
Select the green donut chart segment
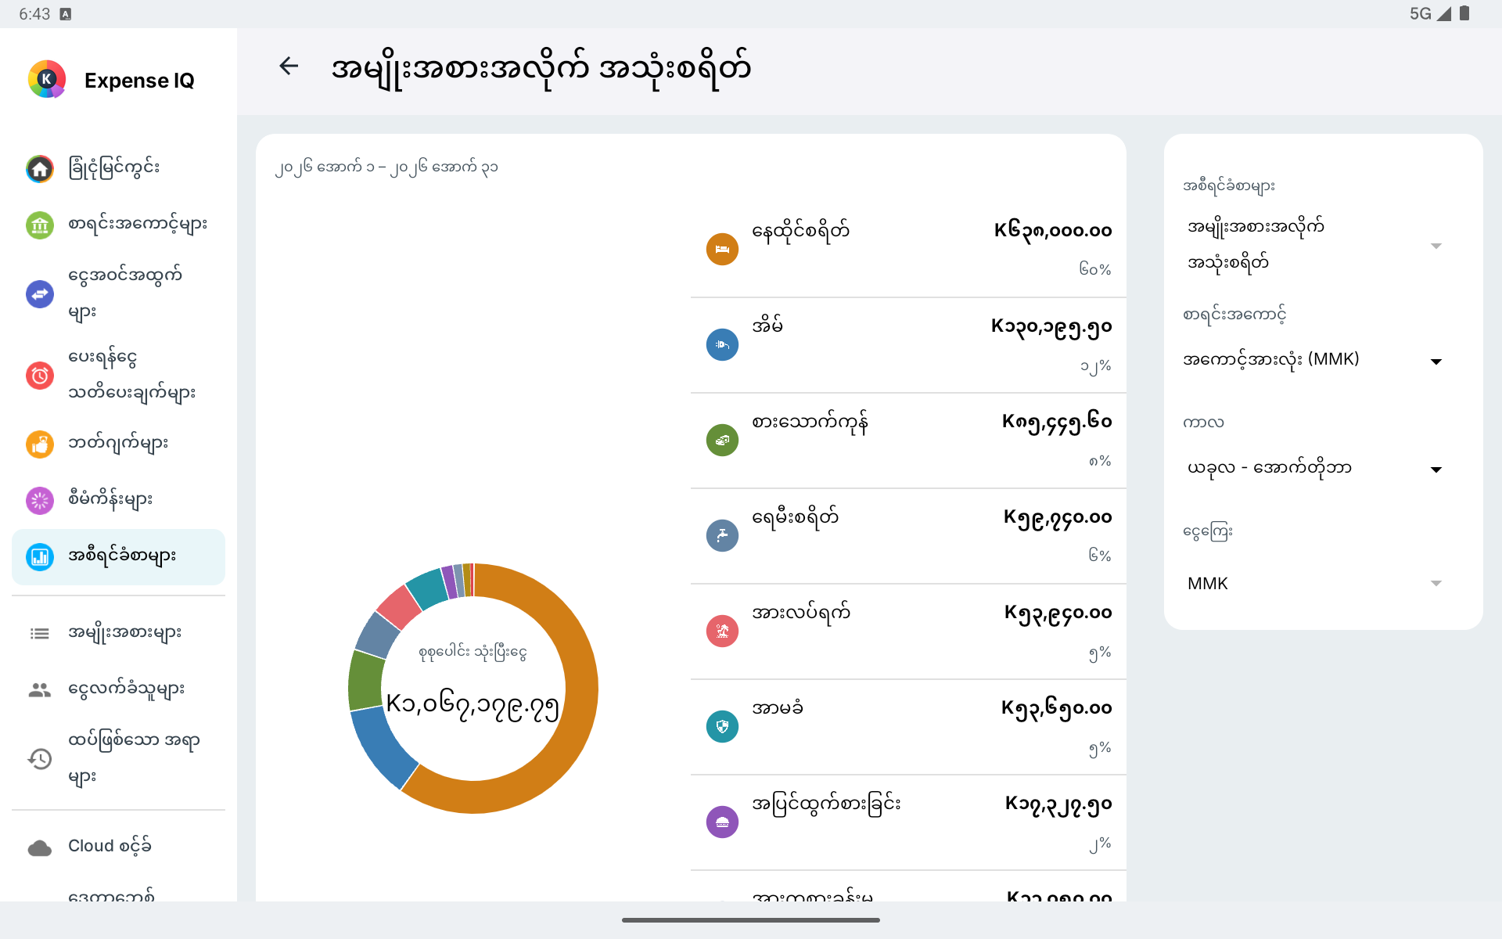(x=366, y=680)
